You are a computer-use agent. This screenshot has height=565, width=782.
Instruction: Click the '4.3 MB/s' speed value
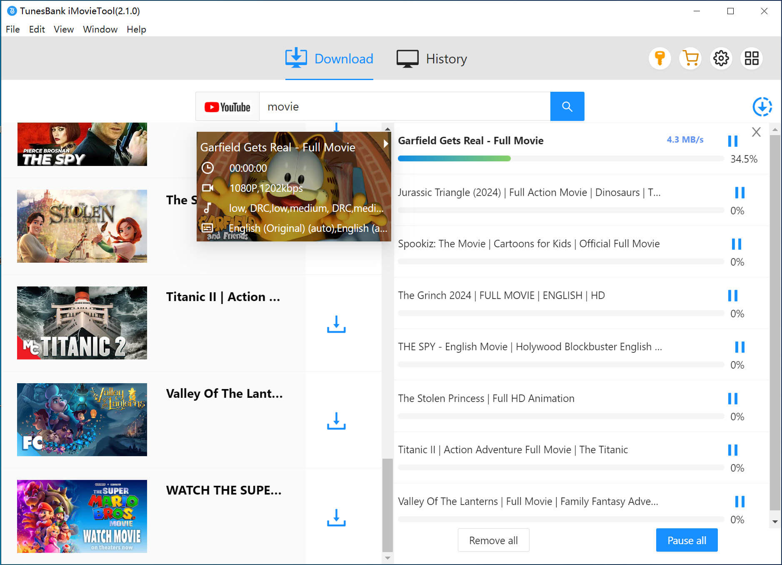685,140
